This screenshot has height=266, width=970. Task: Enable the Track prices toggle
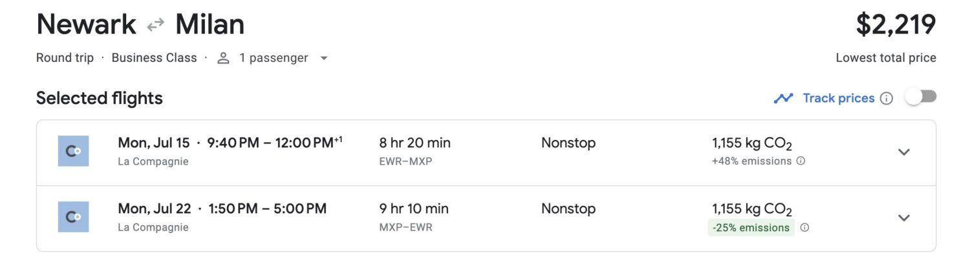click(920, 97)
